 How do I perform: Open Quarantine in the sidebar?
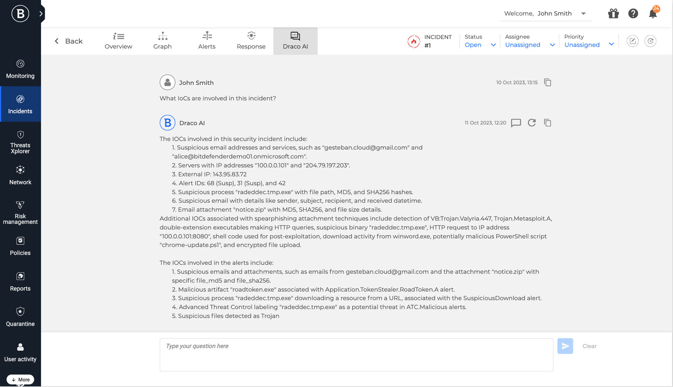click(20, 316)
